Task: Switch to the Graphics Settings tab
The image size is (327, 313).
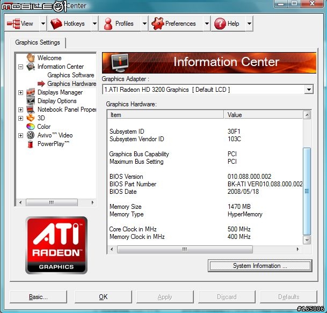Action: tap(38, 42)
